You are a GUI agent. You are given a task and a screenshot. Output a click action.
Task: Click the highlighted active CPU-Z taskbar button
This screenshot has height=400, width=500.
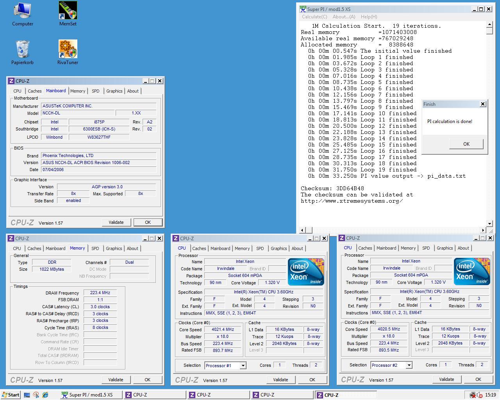[x=346, y=395]
